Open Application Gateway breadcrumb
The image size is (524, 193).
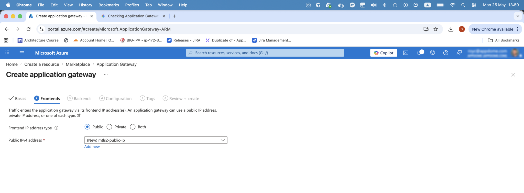pyautogui.click(x=117, y=64)
